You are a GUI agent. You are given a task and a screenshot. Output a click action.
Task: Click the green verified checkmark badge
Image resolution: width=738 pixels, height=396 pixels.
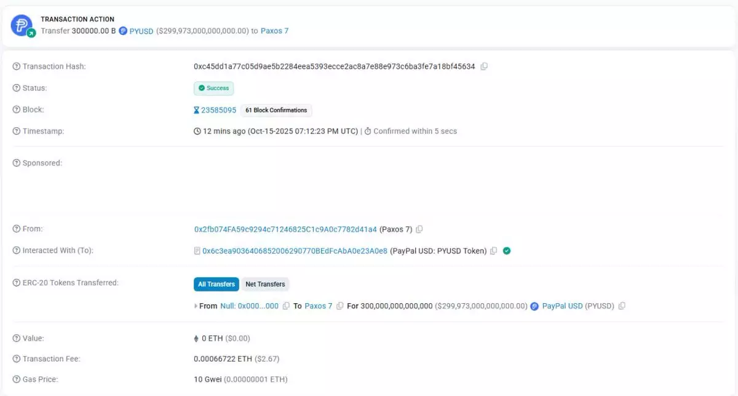coord(507,251)
